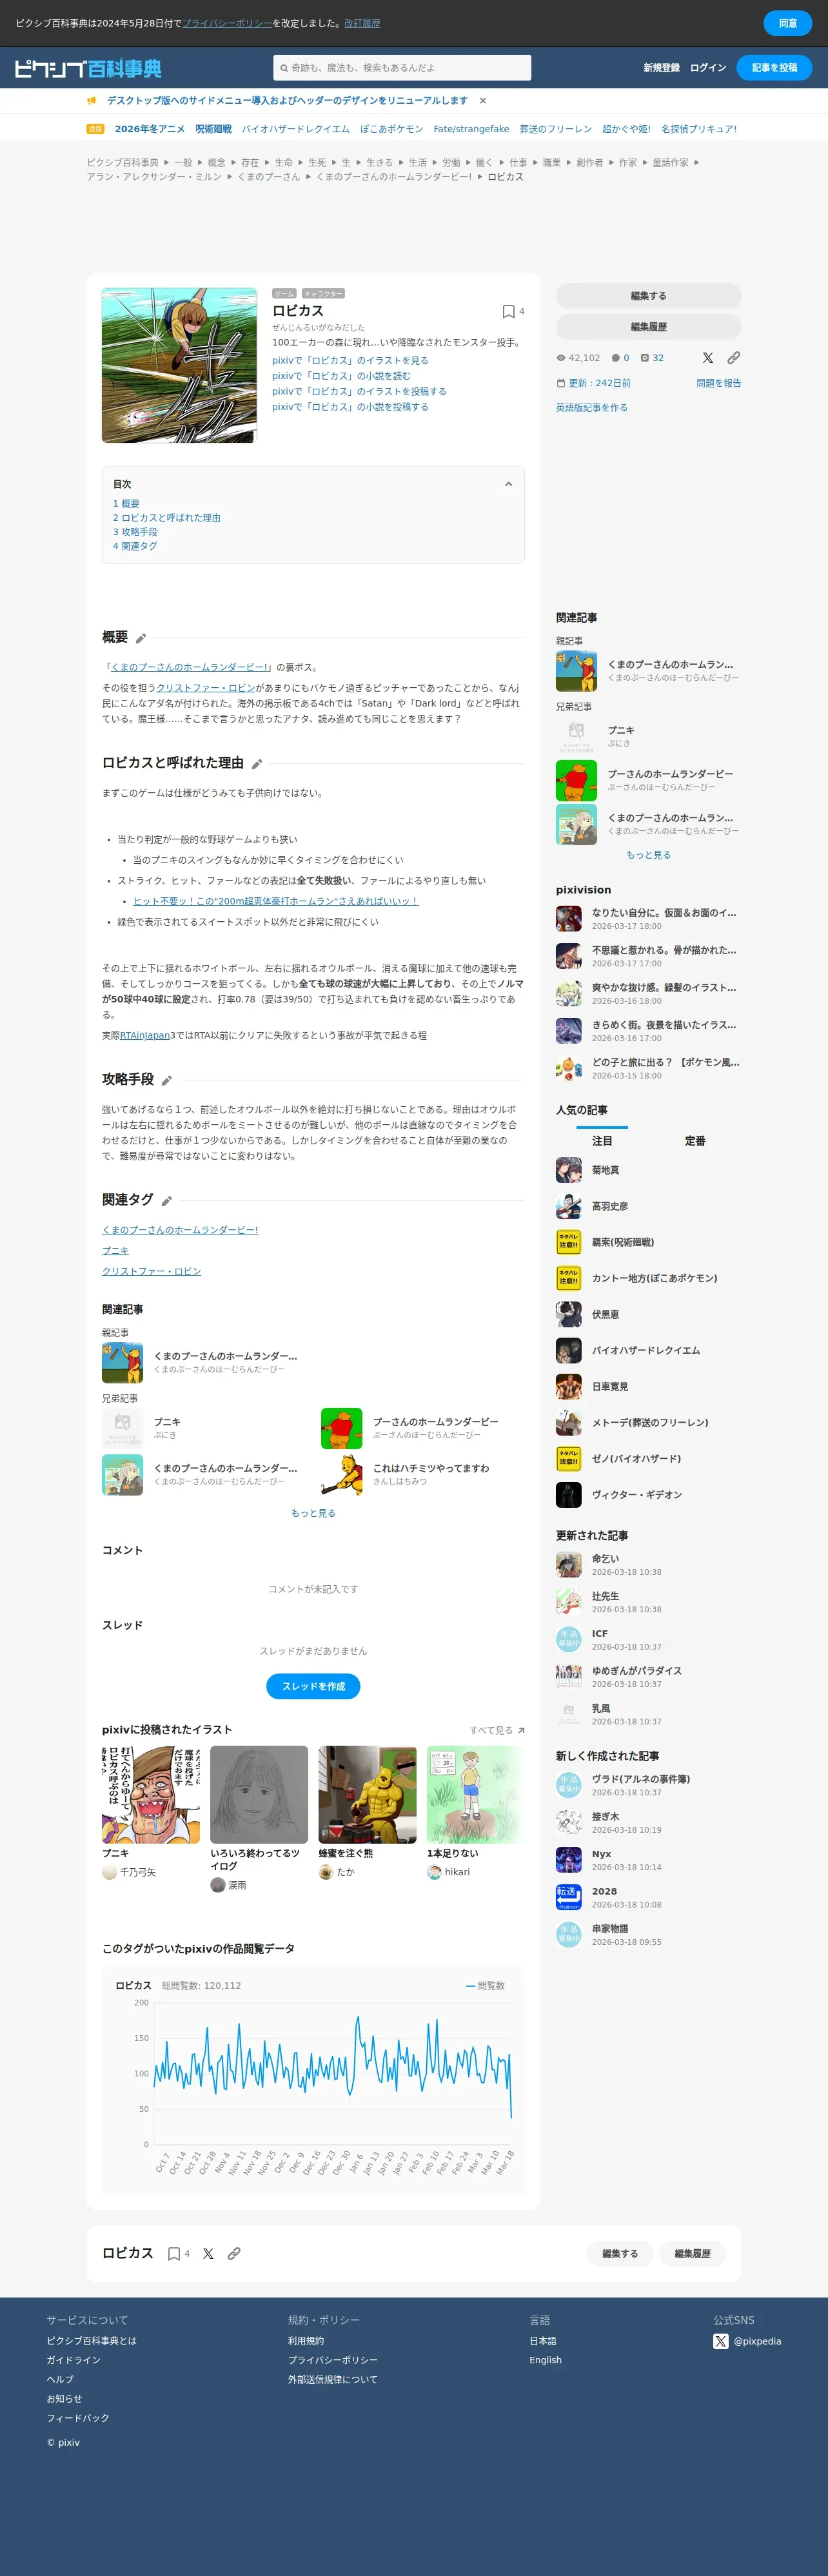
Task: Open クリストファー・ロビン related tag link
Action: (151, 1271)
